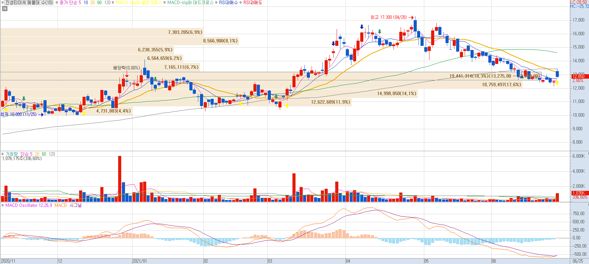Select the green 60 price moving average legend
The height and width of the screenshot is (264, 589).
click(x=99, y=2)
